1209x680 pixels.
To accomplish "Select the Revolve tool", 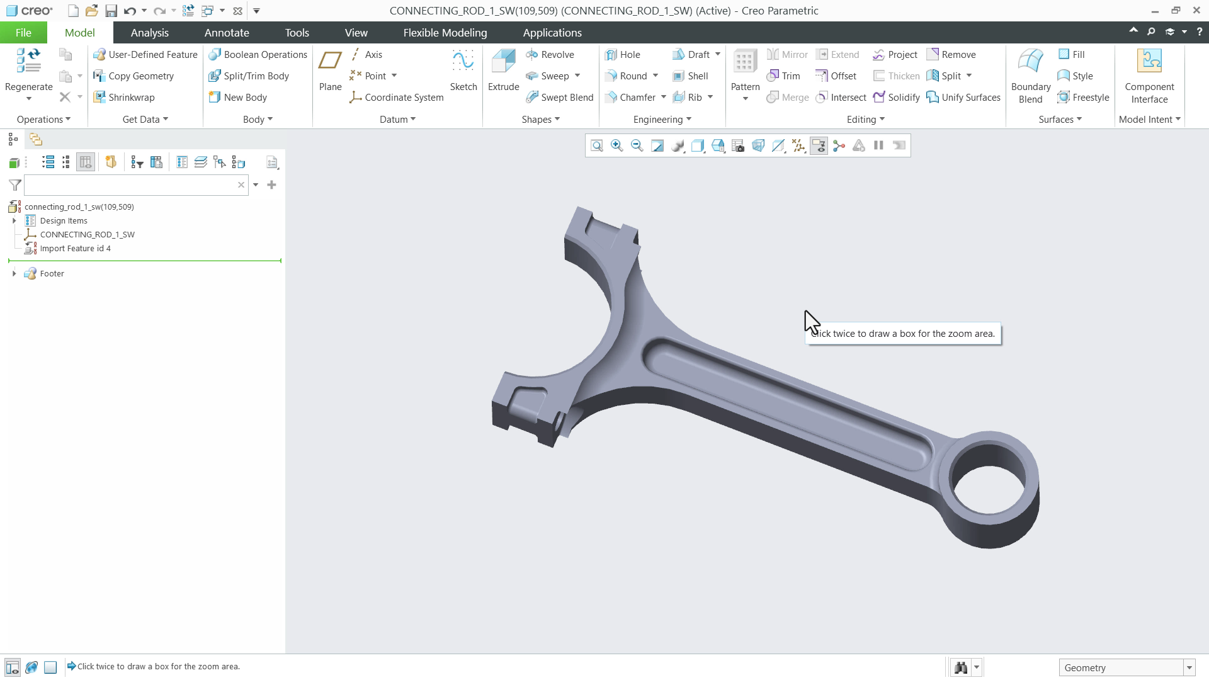I will coord(550,55).
